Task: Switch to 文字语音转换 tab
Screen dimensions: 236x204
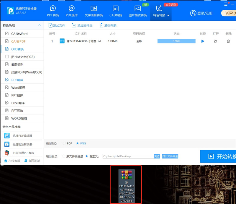Action: (x=94, y=11)
